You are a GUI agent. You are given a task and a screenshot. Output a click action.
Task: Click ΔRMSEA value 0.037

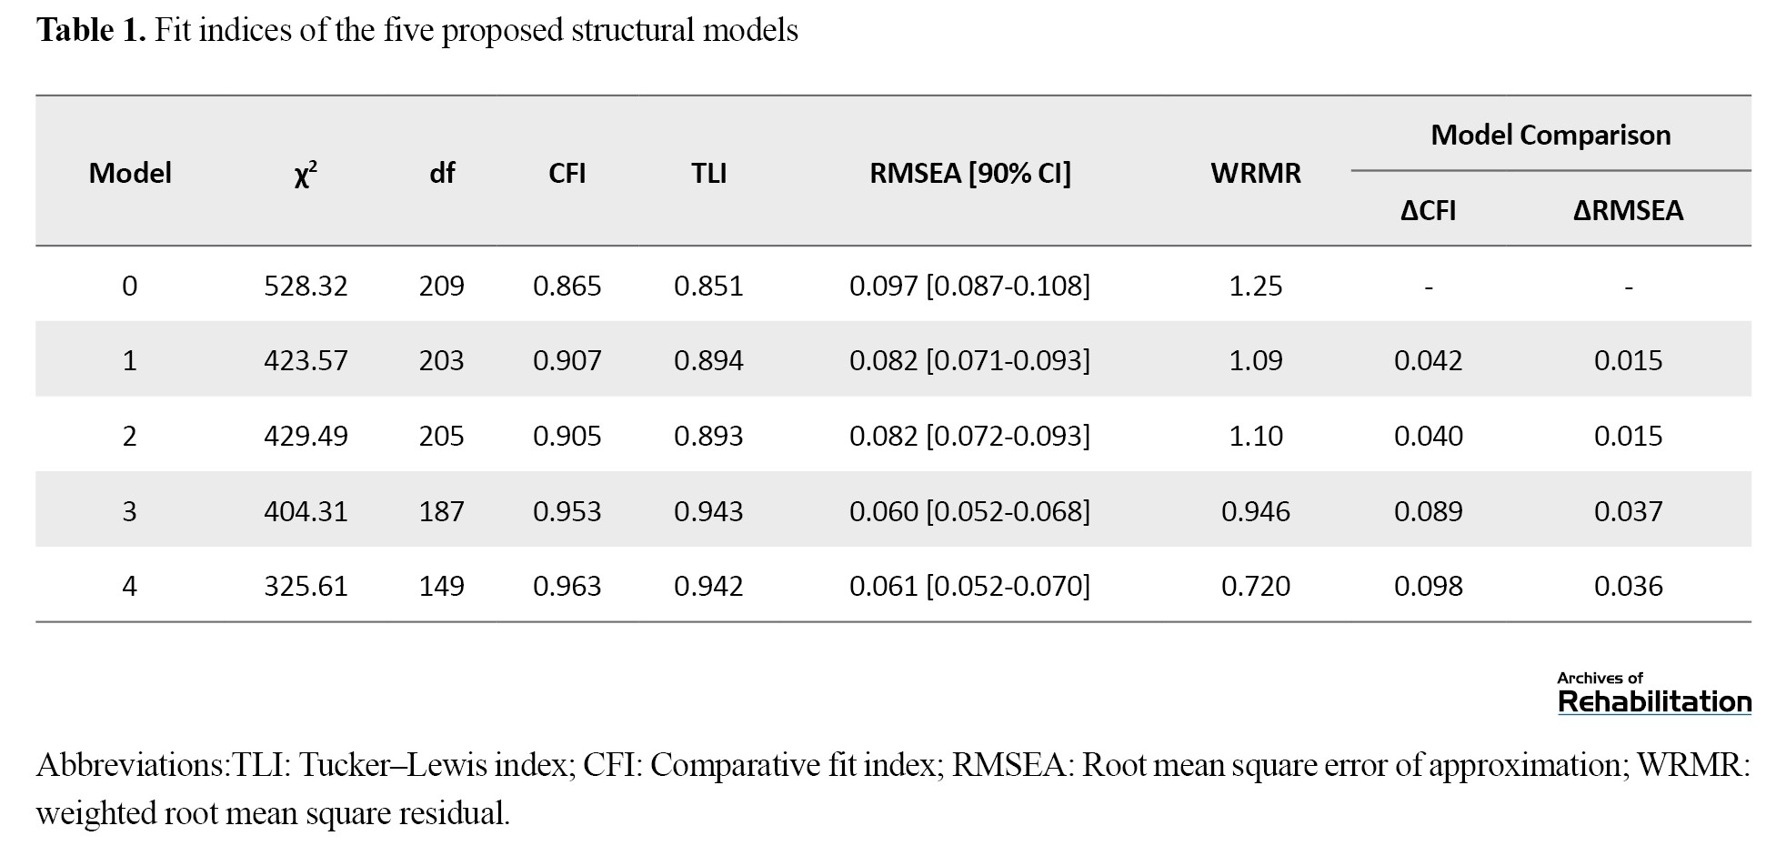[1628, 511]
